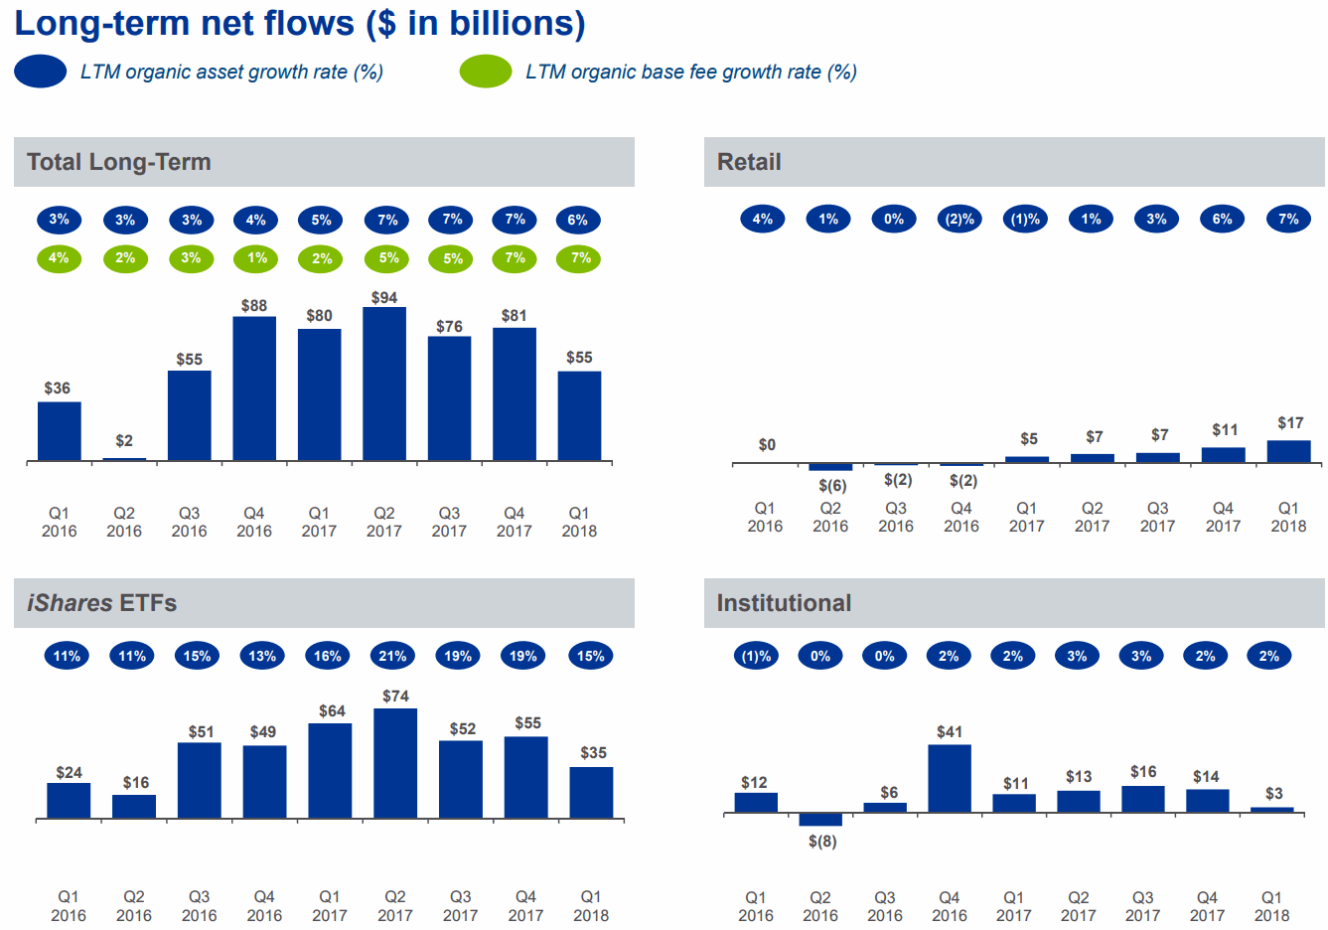Click the $94 value label
1328x930 pixels.
click(x=384, y=298)
